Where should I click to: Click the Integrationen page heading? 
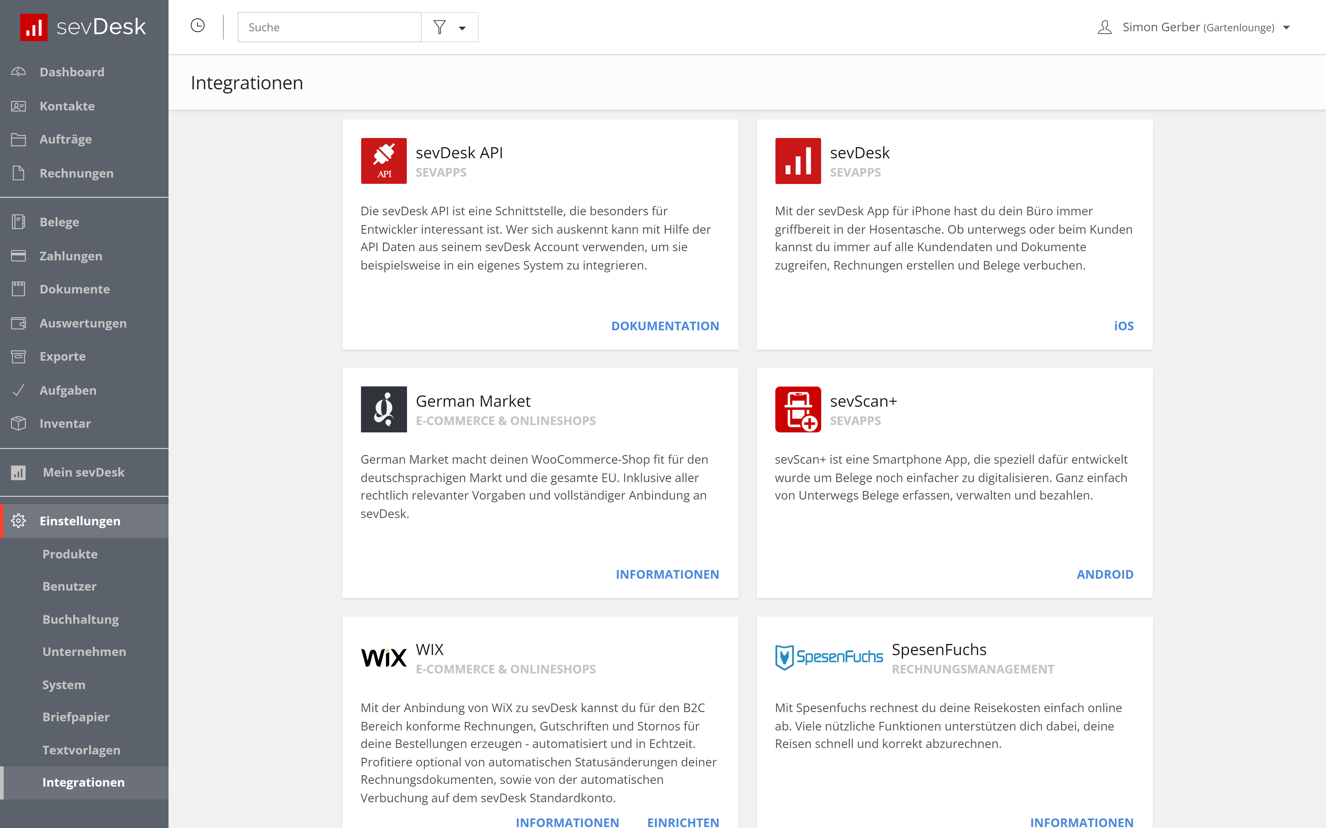tap(246, 83)
